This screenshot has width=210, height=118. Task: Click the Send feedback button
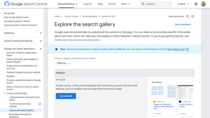183,25
